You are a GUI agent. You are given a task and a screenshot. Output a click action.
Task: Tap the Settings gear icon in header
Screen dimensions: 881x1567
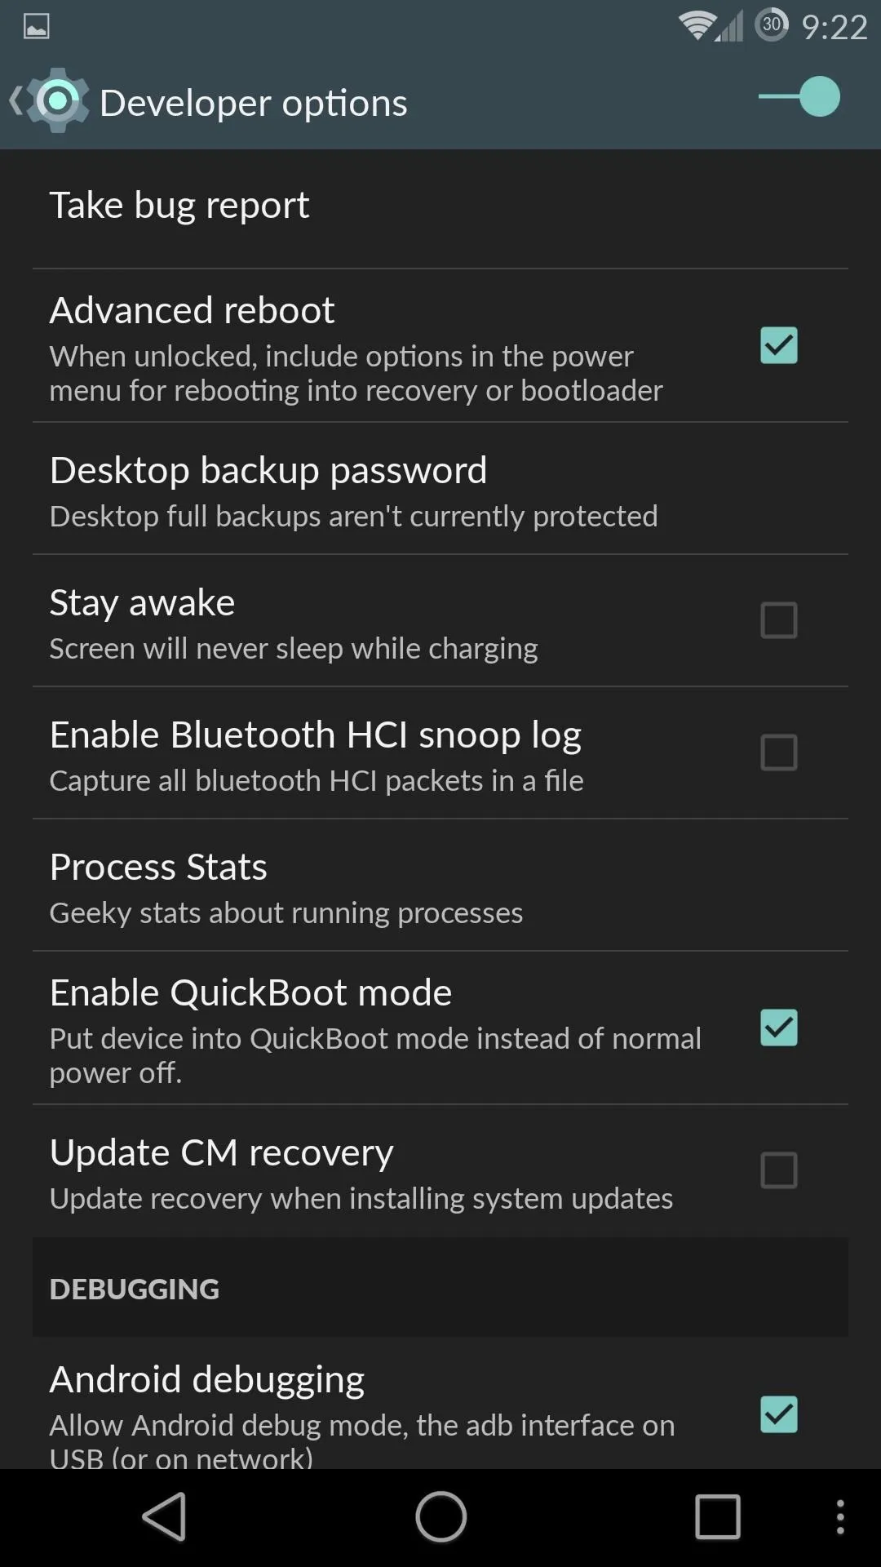[57, 100]
